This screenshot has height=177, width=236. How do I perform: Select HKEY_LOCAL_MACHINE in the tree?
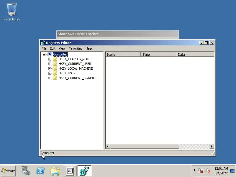[76, 68]
